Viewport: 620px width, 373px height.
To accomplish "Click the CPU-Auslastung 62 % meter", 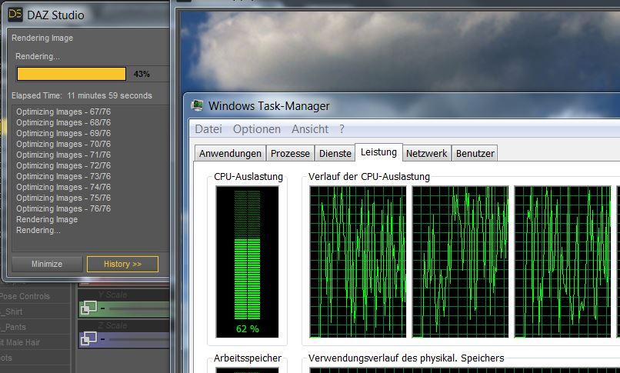I will pyautogui.click(x=247, y=261).
